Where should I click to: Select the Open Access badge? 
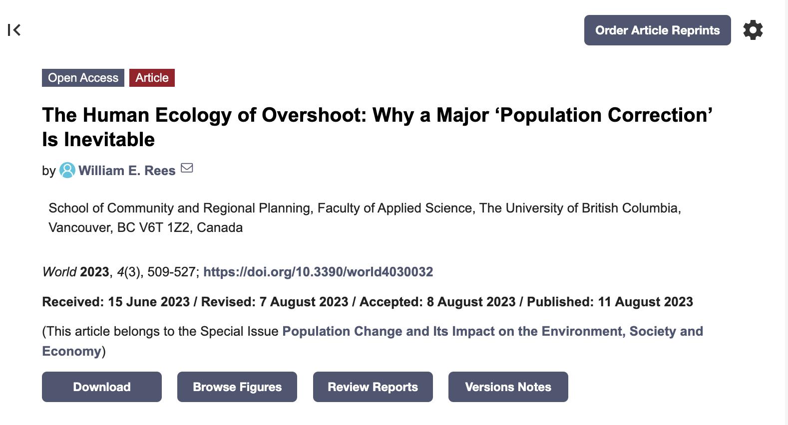point(83,77)
